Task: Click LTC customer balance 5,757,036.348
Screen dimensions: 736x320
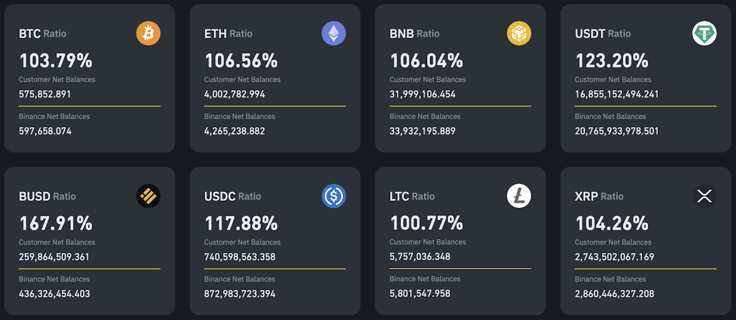Action: (x=420, y=257)
